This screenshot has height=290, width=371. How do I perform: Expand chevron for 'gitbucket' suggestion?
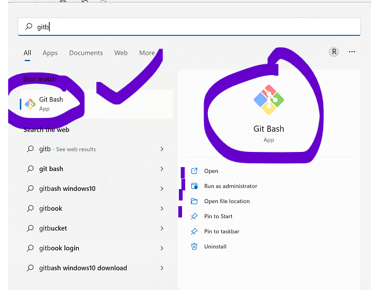coord(162,228)
